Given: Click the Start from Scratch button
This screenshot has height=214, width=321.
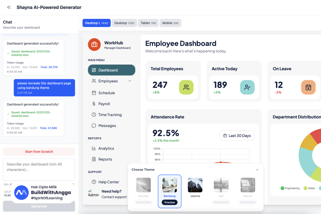Looking at the screenshot, I should (39, 152).
